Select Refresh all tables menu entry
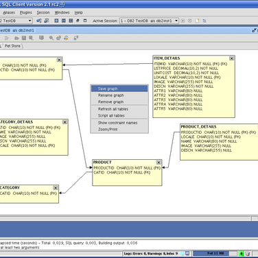 pyautogui.click(x=119, y=109)
